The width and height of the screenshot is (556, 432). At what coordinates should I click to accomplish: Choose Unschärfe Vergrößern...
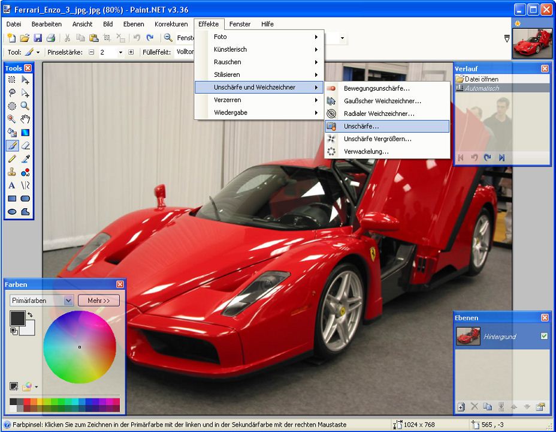[387, 139]
